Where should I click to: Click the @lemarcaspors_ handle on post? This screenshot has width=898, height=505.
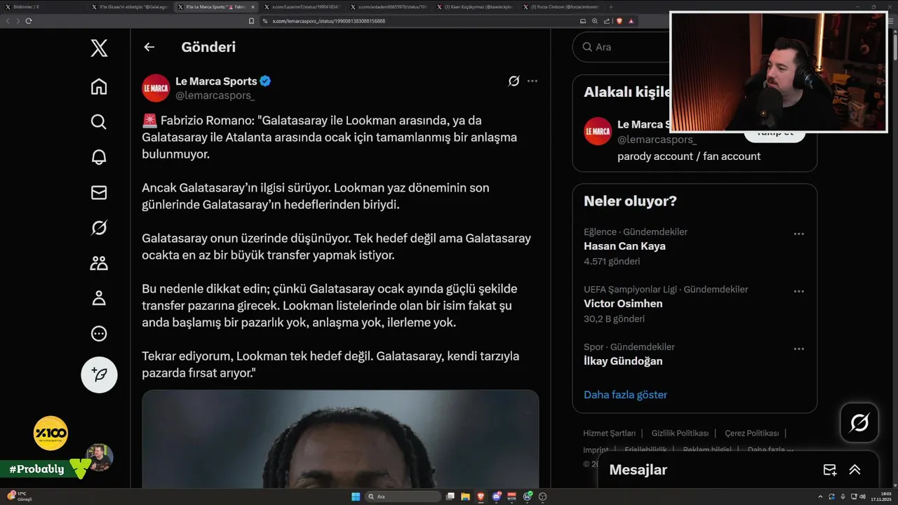click(x=215, y=95)
